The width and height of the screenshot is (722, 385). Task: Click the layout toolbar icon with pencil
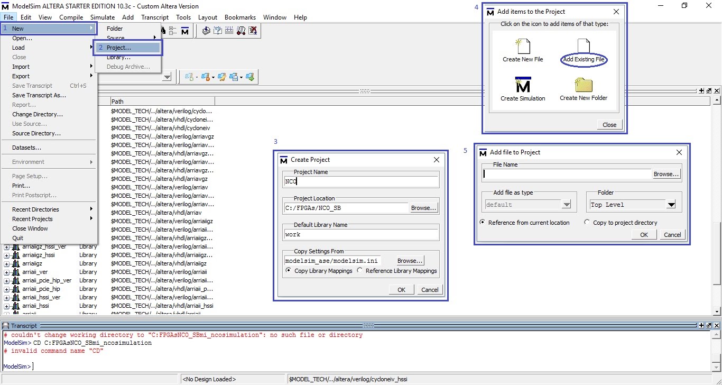pyautogui.click(x=222, y=77)
